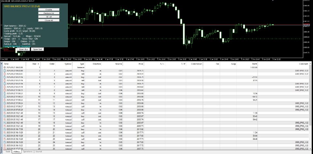This screenshot has height=154, width=313.
Task: Click the Open Buy button
Action: pyautogui.click(x=23, y=49)
